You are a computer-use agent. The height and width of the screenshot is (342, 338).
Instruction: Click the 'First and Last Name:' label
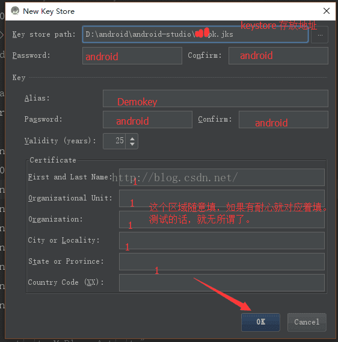coord(70,177)
